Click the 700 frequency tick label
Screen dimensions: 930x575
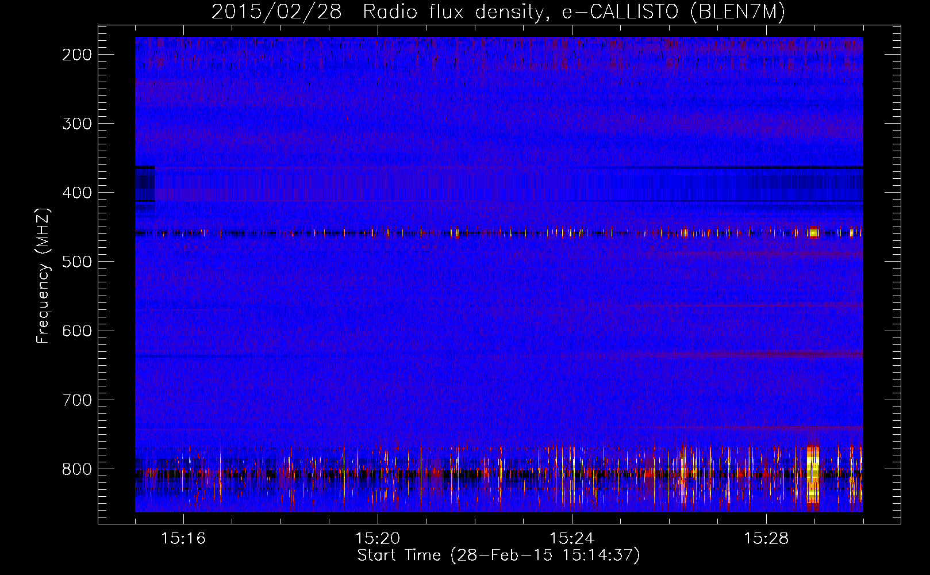[x=77, y=400]
